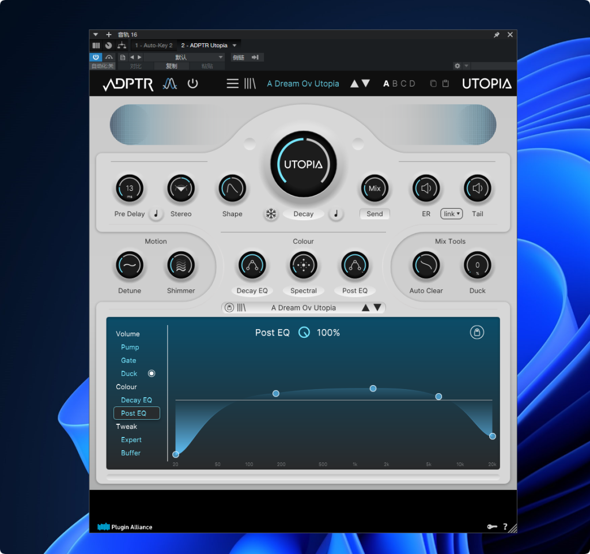The image size is (590, 554).
Task: Go to the next preset with the header down arrow
Action: click(366, 83)
